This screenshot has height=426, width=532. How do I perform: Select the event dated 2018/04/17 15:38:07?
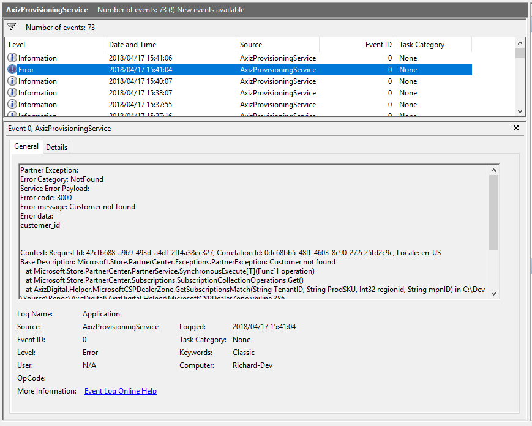pos(238,92)
